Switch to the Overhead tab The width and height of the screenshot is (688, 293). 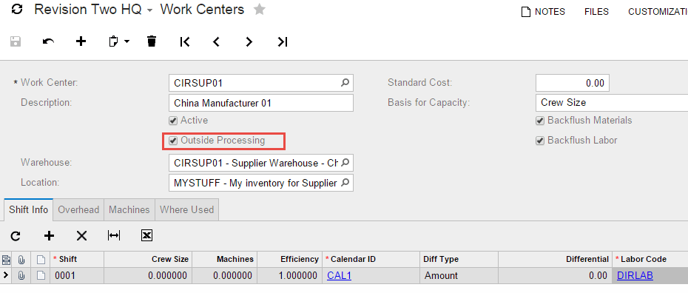[x=78, y=209]
